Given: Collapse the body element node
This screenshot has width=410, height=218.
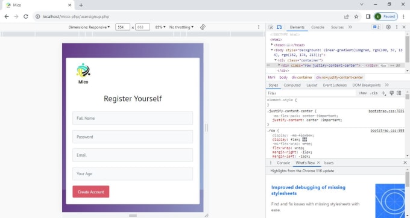Looking at the screenshot, I should (272, 49).
